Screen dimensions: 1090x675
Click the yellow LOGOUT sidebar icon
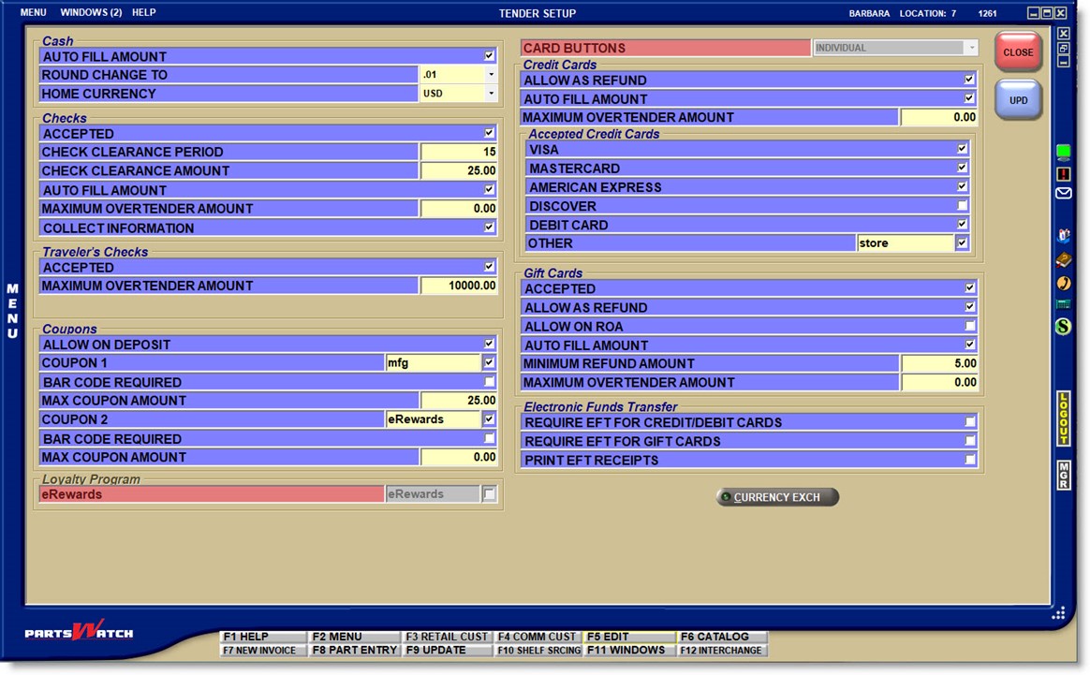1064,418
